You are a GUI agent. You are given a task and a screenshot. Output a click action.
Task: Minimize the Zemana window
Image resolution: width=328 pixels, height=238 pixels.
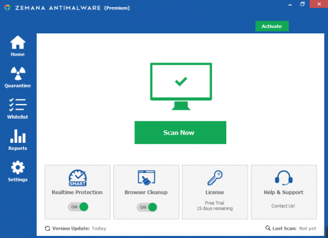tap(290, 4)
